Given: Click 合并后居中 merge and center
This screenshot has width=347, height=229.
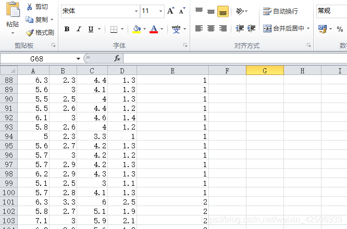Looking at the screenshot, I should [283, 28].
